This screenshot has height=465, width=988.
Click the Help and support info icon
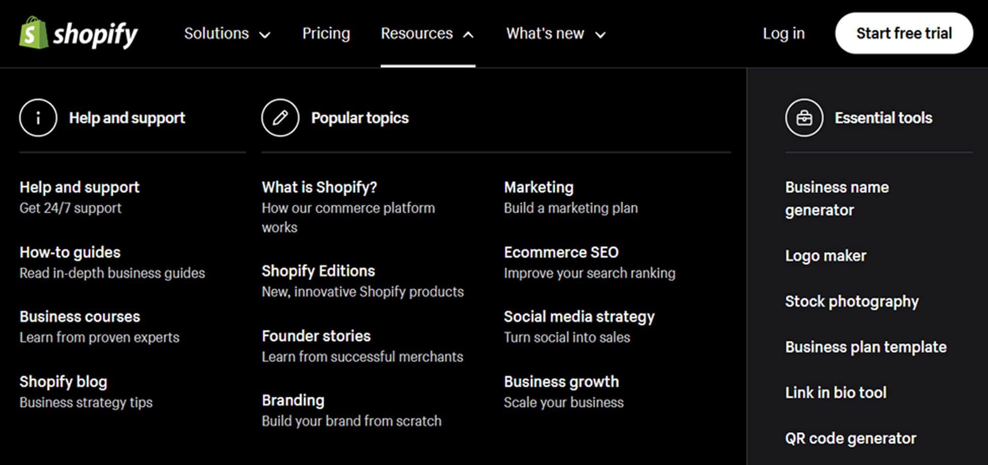(x=38, y=118)
